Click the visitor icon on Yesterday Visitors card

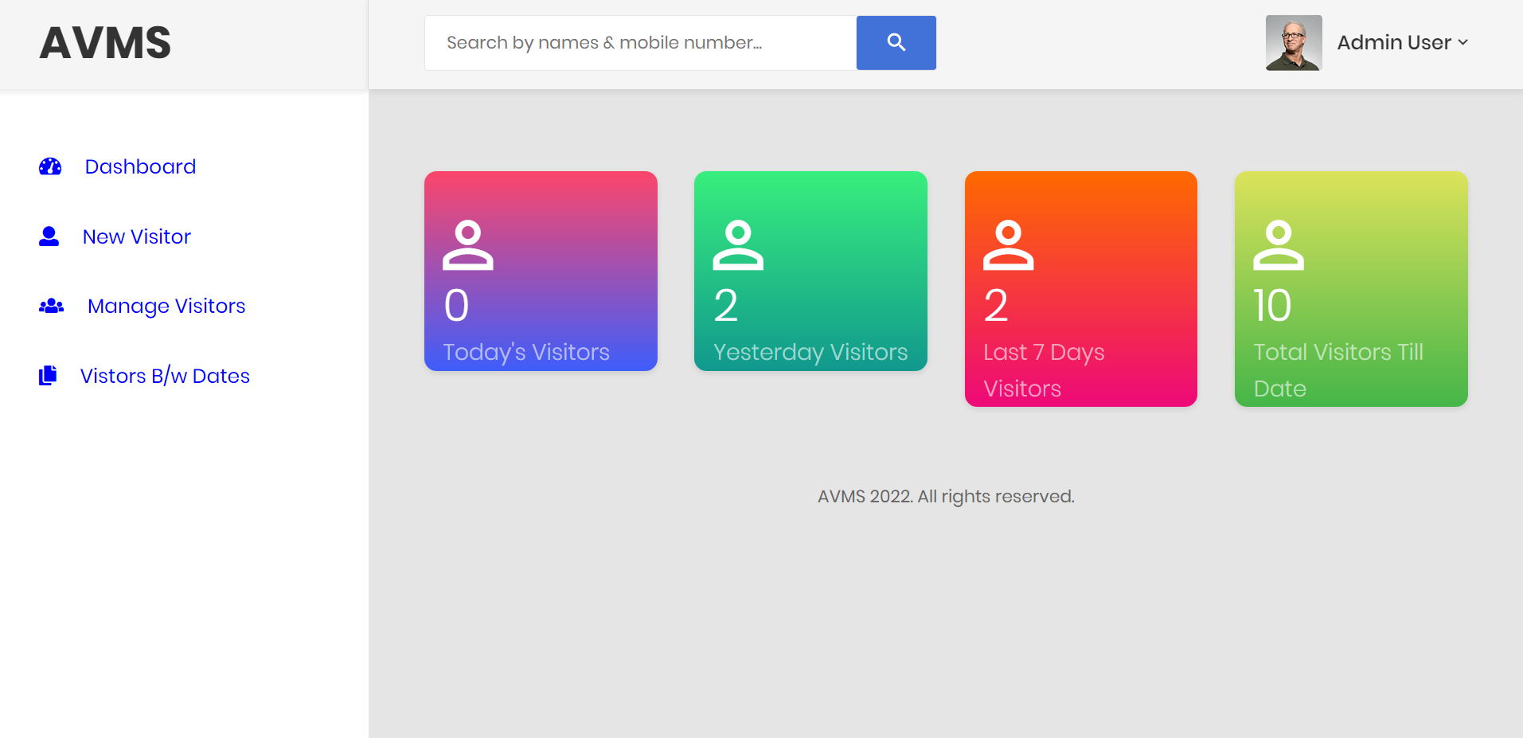tap(737, 244)
